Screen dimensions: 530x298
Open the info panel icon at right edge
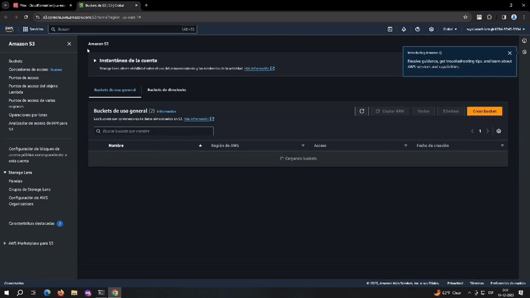pyautogui.click(x=524, y=41)
